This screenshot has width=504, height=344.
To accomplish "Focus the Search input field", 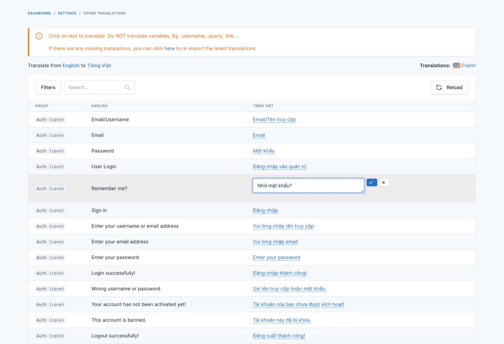I will tap(95, 87).
